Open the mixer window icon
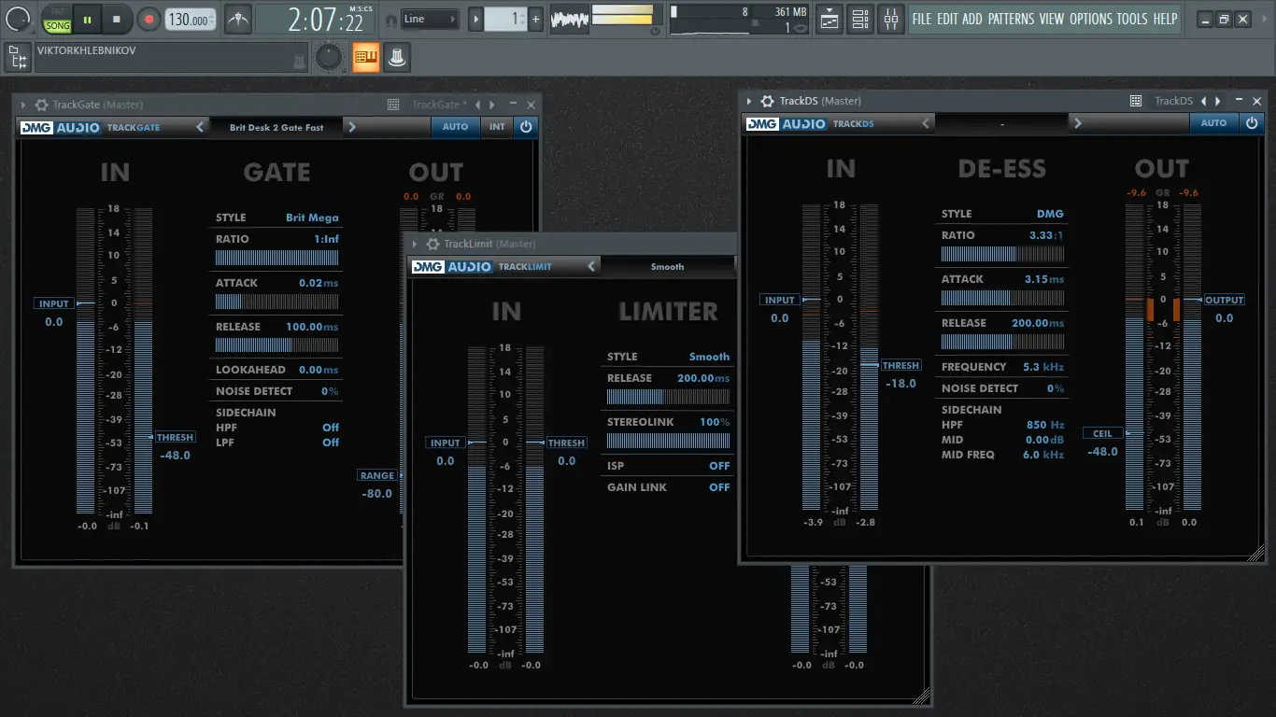1276x717 pixels. (x=891, y=19)
